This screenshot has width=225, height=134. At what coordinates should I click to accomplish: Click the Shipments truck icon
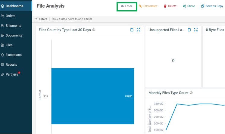(2, 26)
